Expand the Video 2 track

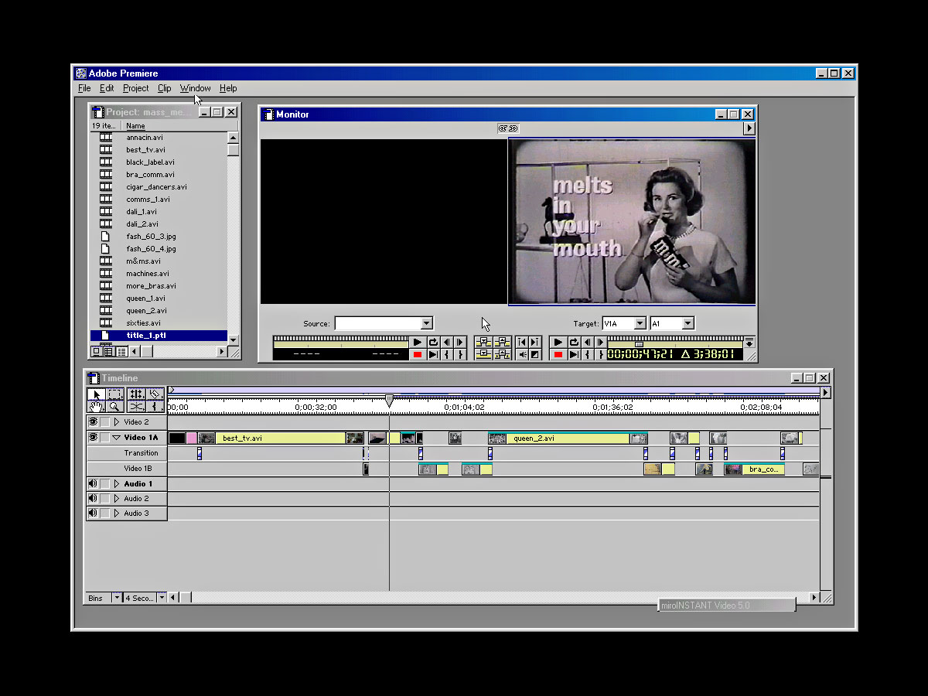117,422
